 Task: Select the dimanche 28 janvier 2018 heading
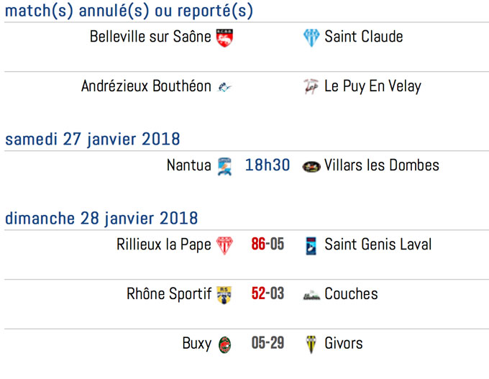[x=101, y=219]
